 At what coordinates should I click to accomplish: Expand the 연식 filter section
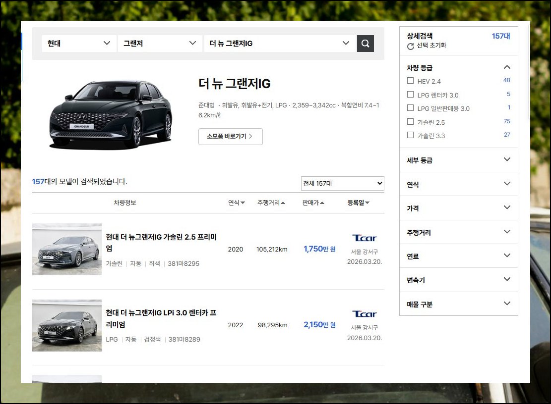click(459, 184)
